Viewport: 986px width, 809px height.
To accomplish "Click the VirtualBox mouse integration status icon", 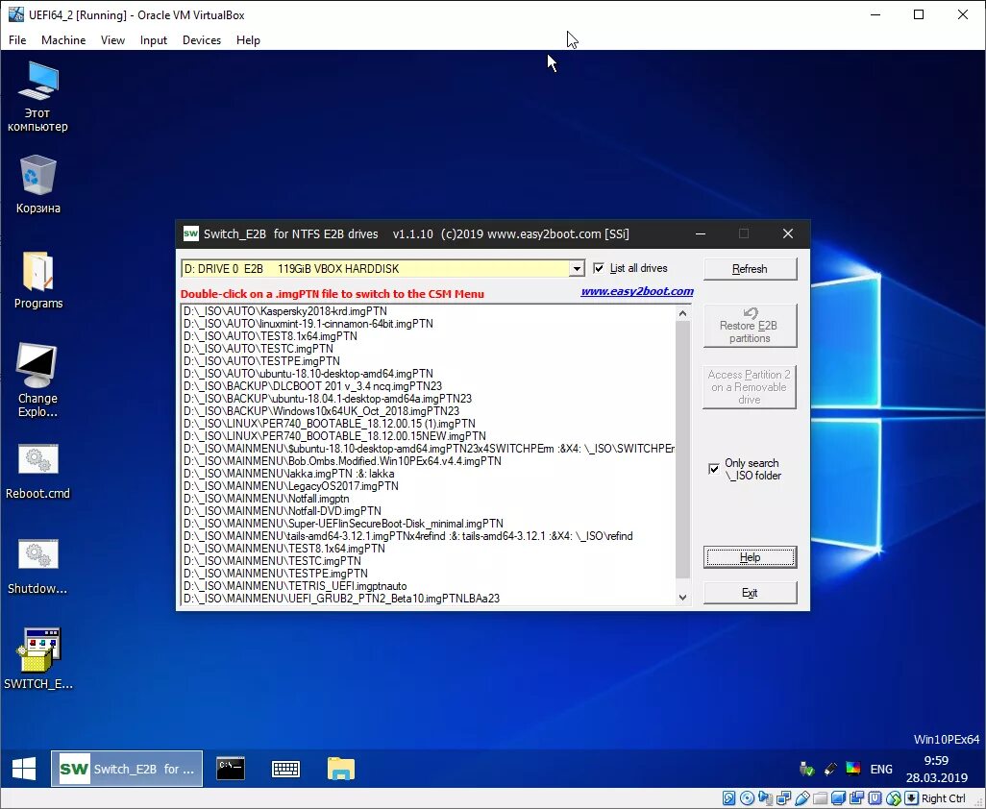I will coord(894,798).
